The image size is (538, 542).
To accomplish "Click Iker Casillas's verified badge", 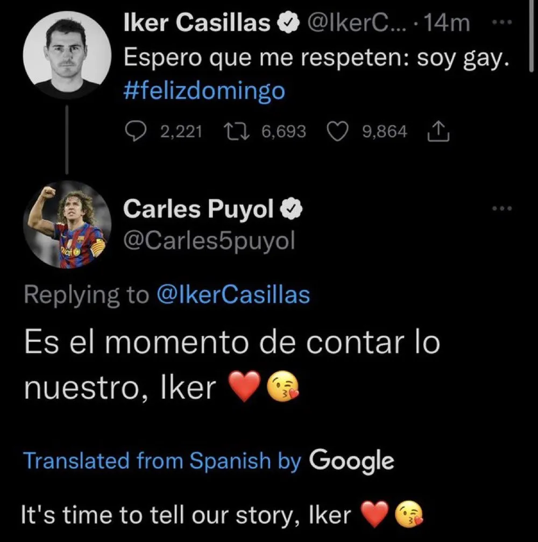I will pyautogui.click(x=289, y=22).
